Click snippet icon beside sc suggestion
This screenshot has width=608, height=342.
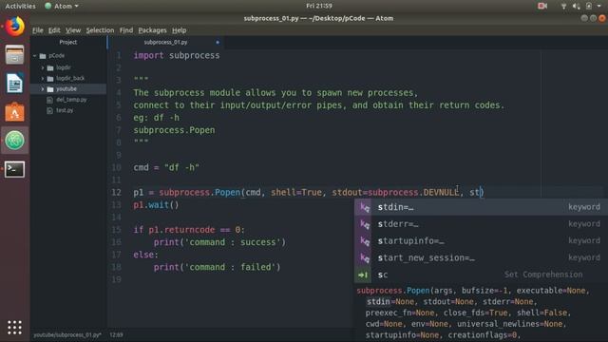tap(363, 275)
